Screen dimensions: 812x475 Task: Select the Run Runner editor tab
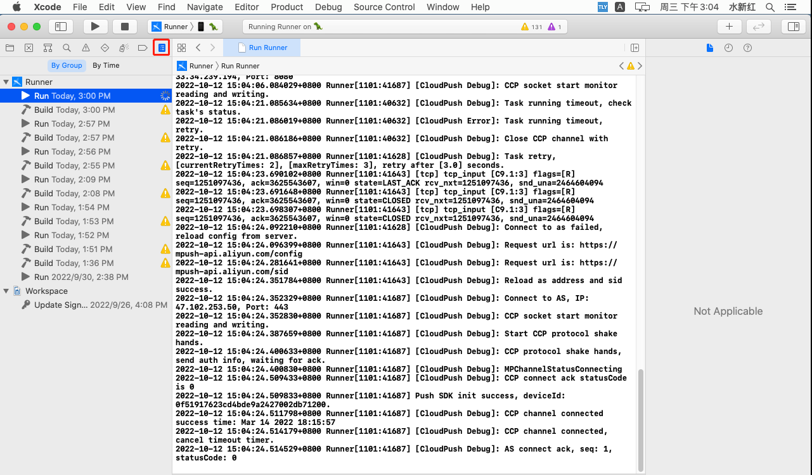[x=262, y=47]
